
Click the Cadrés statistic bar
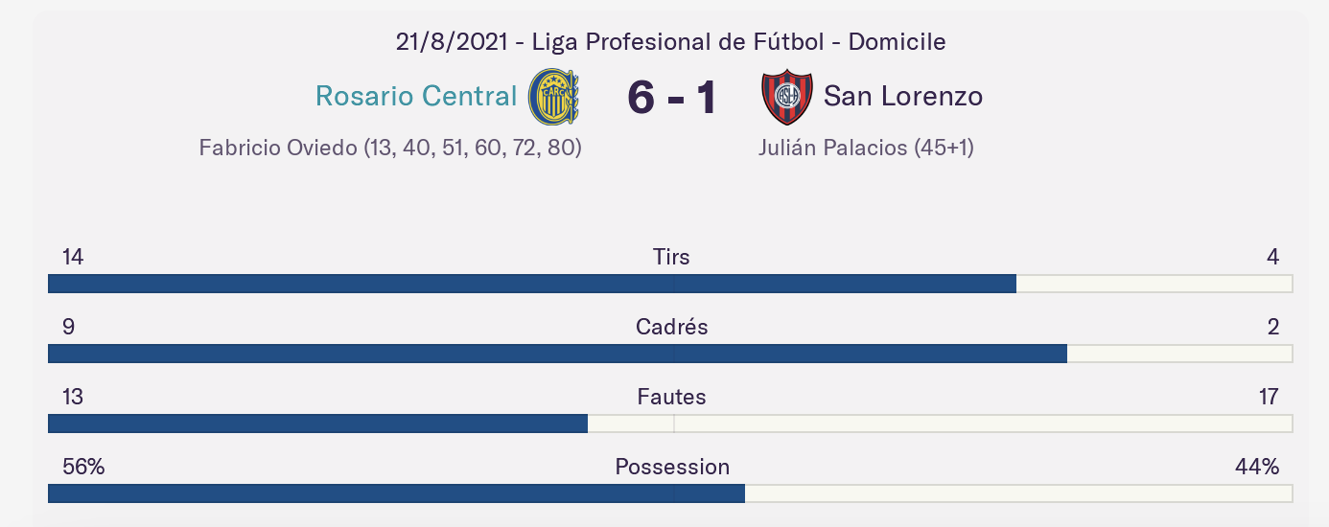click(670, 354)
